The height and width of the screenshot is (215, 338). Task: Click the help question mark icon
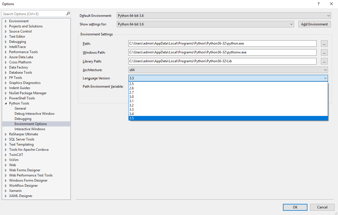click(318, 4)
